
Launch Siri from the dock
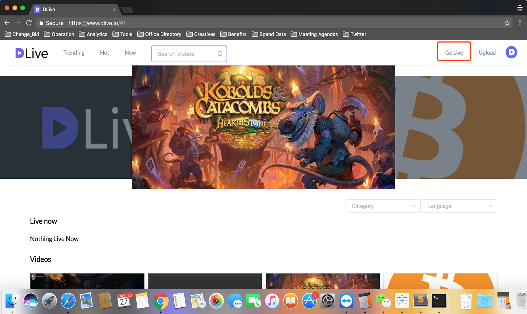click(31, 301)
